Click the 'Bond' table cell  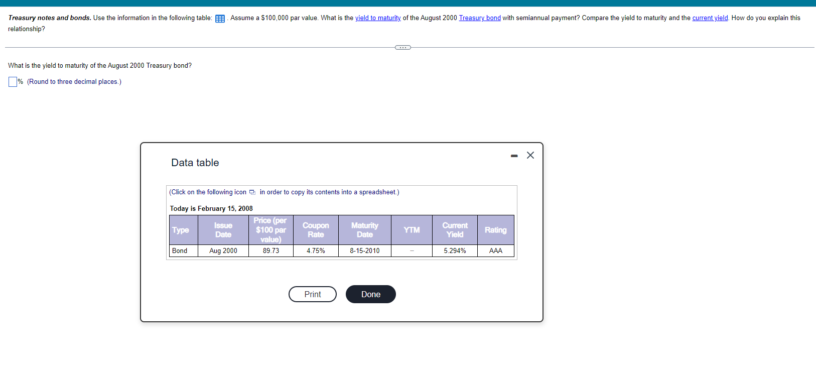(x=184, y=251)
